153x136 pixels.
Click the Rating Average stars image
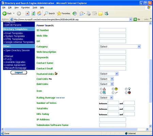(61, 98)
